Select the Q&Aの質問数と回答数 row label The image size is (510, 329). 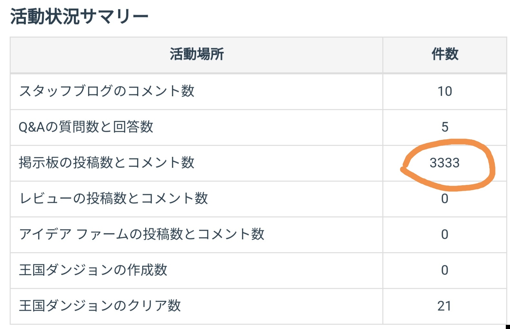[86, 127]
